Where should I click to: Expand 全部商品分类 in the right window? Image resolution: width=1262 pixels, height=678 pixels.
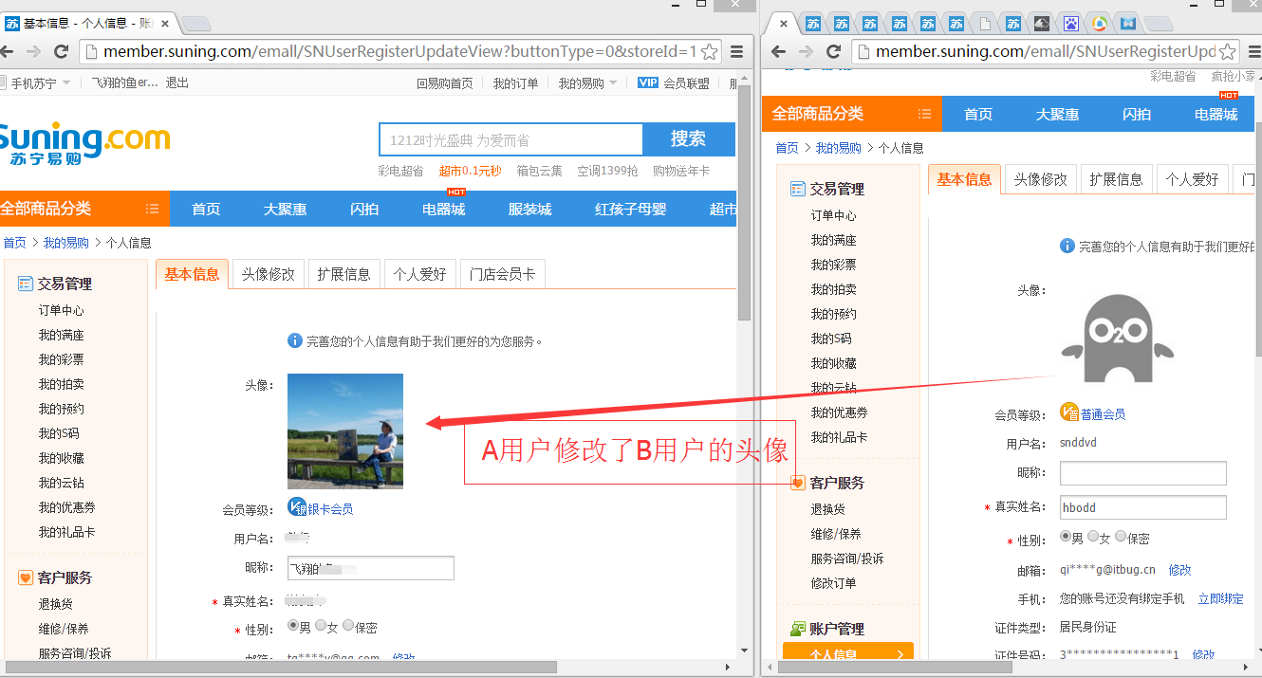(x=851, y=114)
